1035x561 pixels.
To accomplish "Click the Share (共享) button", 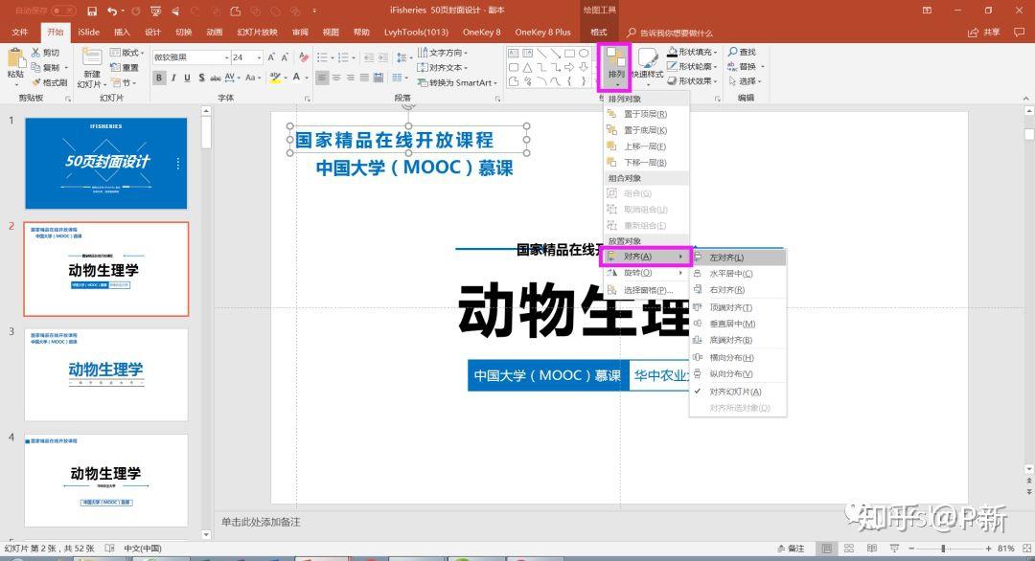I will [984, 32].
